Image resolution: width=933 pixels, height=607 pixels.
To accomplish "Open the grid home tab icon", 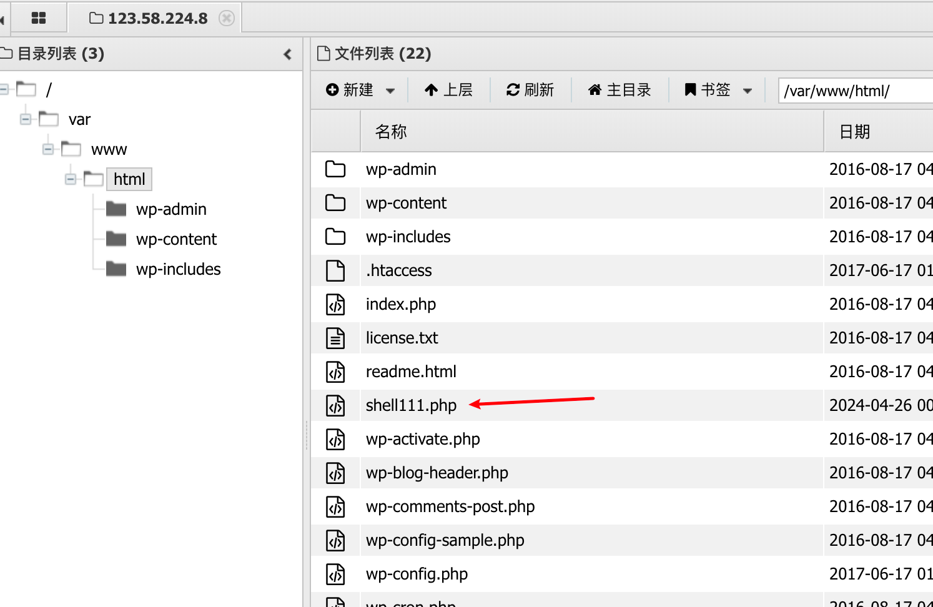I will (39, 18).
